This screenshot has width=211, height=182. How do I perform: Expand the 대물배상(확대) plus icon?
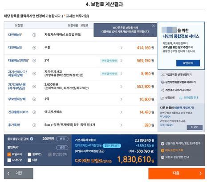point(34,61)
